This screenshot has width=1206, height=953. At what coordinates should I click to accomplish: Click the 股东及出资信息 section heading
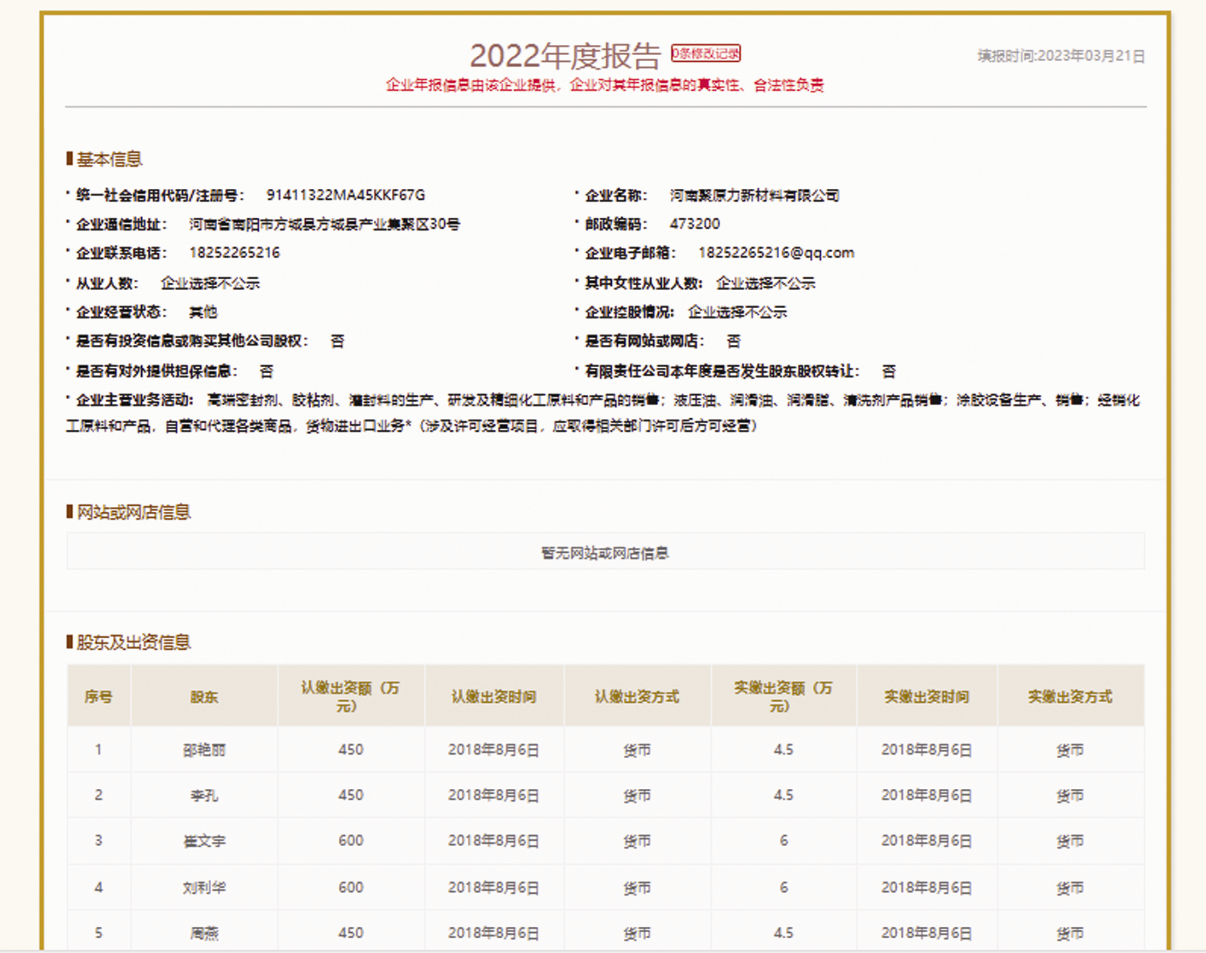pos(133,642)
